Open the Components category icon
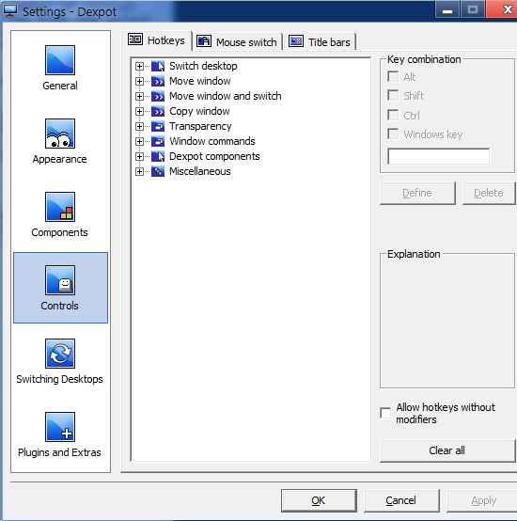 [x=60, y=207]
